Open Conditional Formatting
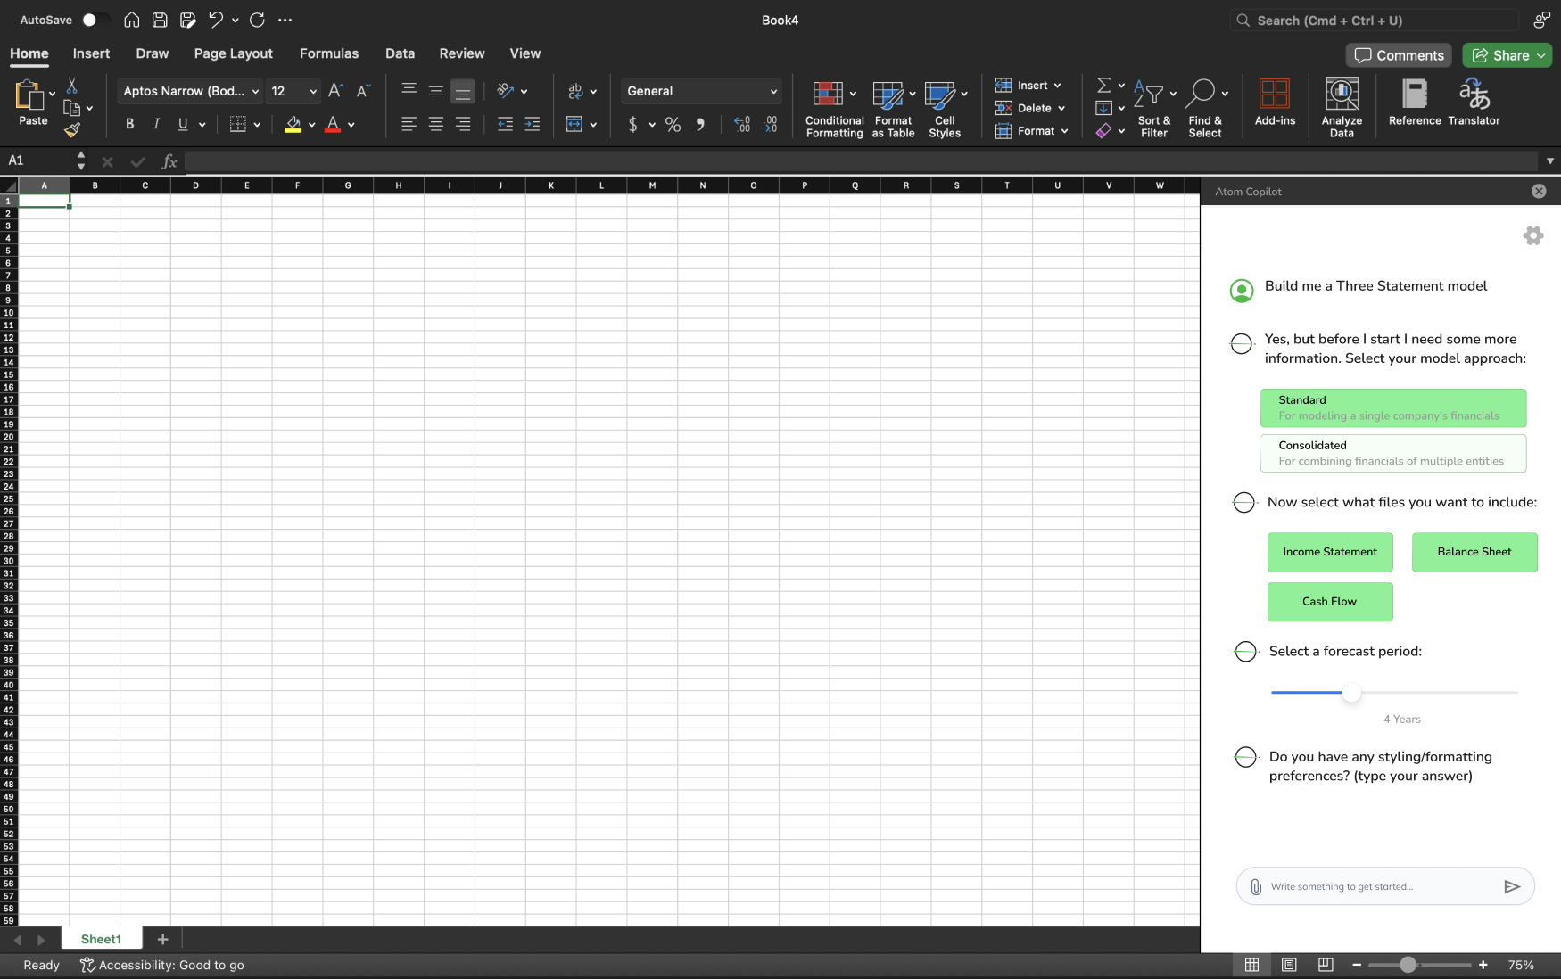This screenshot has height=979, width=1561. pyautogui.click(x=834, y=109)
